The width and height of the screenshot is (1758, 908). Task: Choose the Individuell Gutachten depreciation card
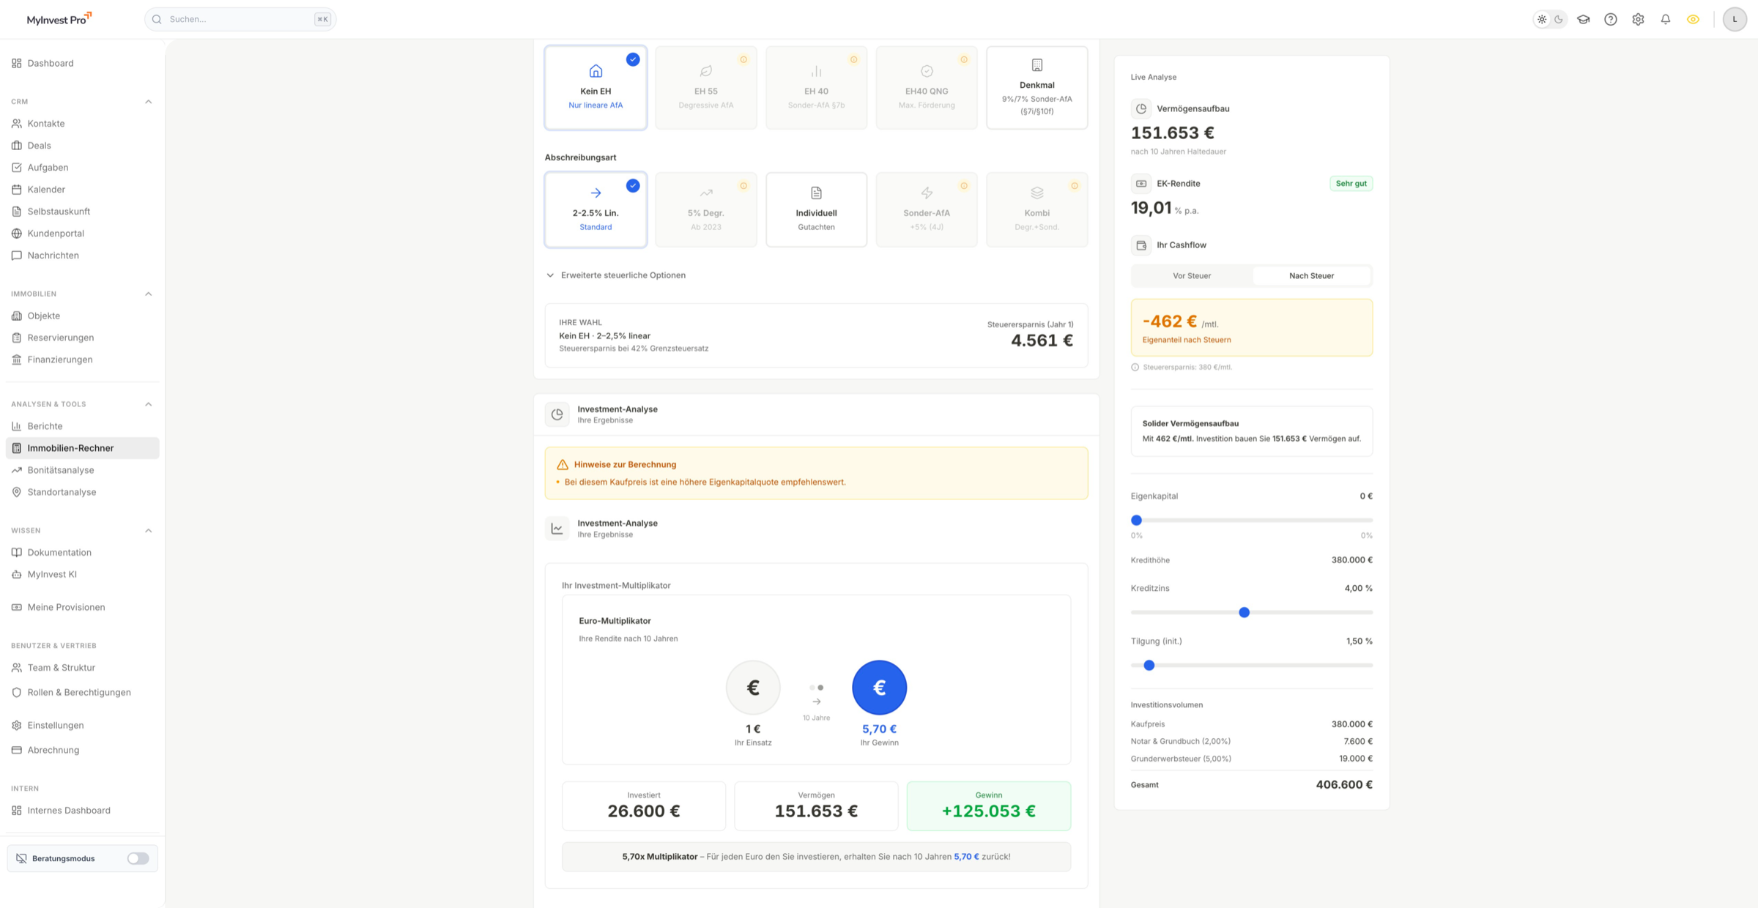point(816,210)
